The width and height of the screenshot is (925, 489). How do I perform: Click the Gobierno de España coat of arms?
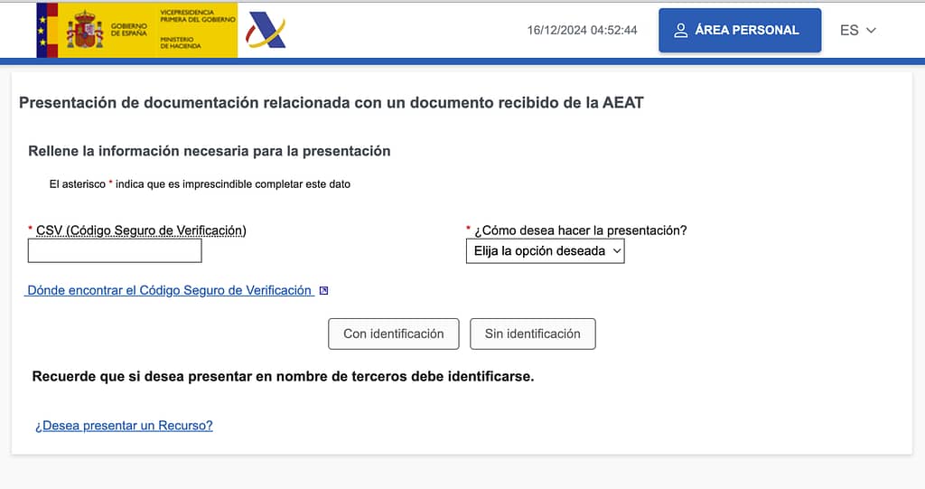pyautogui.click(x=85, y=30)
